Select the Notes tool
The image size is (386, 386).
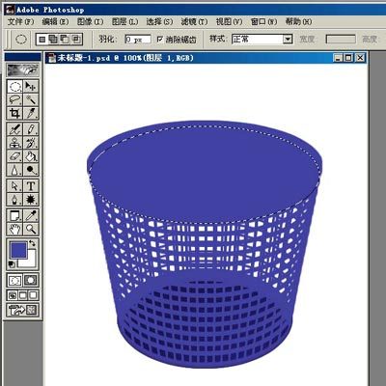pyautogui.click(x=14, y=215)
